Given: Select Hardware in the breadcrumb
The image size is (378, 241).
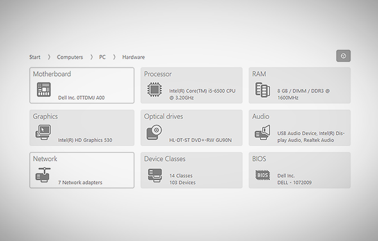Looking at the screenshot, I should point(134,57).
